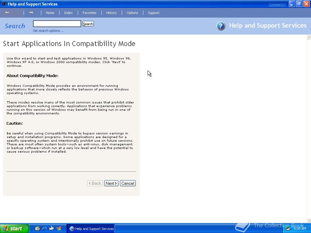The width and height of the screenshot is (311, 233).
Task: Click Start Applications In Compatibility Mode title
Action: click(x=69, y=44)
